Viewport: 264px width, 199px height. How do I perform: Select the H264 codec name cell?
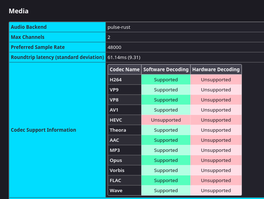[x=124, y=80]
